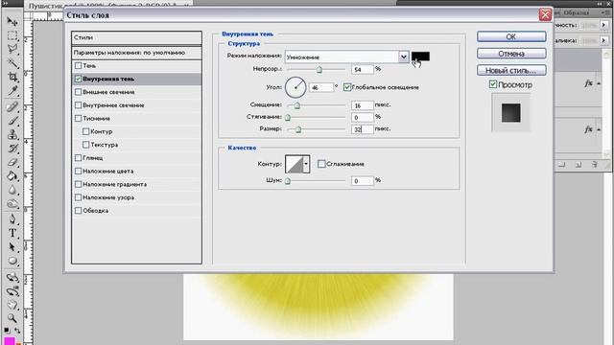Select the 3D Orbit camera tool

tap(12, 291)
